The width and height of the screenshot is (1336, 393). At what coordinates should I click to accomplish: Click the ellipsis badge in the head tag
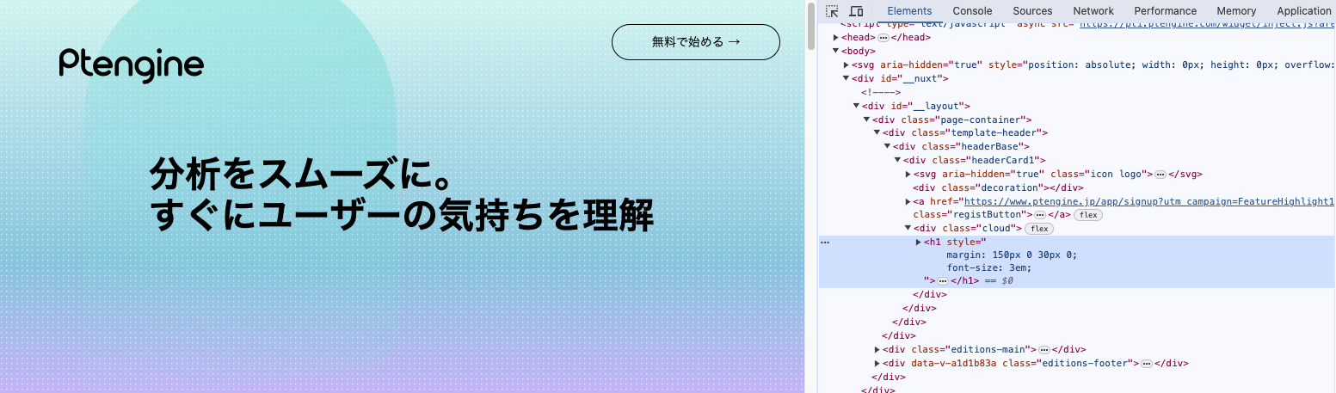pos(883,38)
